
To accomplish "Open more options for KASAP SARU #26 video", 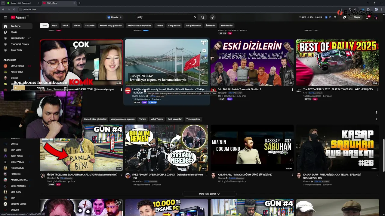I will click(x=378, y=175).
